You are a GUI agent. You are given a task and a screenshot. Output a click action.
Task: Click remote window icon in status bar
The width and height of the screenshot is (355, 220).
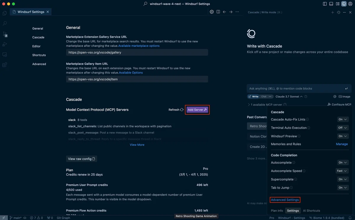(4, 218)
